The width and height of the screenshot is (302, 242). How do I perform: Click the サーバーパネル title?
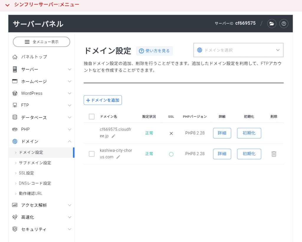[x=38, y=24]
